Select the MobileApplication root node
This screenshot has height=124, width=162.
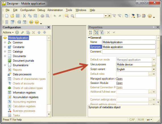(18, 38)
